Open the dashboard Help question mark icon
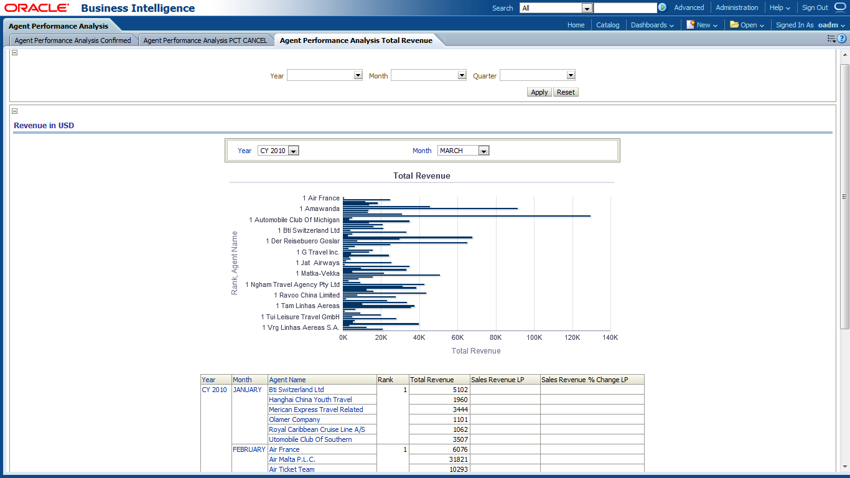The width and height of the screenshot is (850, 478). (842, 39)
